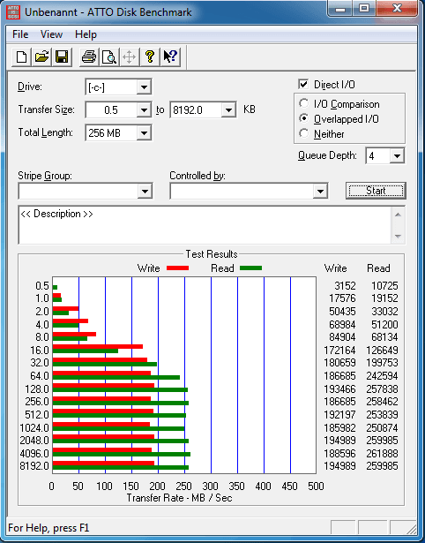Open Print Preview icon
The width and height of the screenshot is (425, 543).
109,57
